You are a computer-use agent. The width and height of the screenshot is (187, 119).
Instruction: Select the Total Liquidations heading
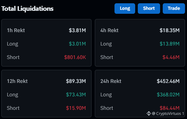click(x=27, y=9)
